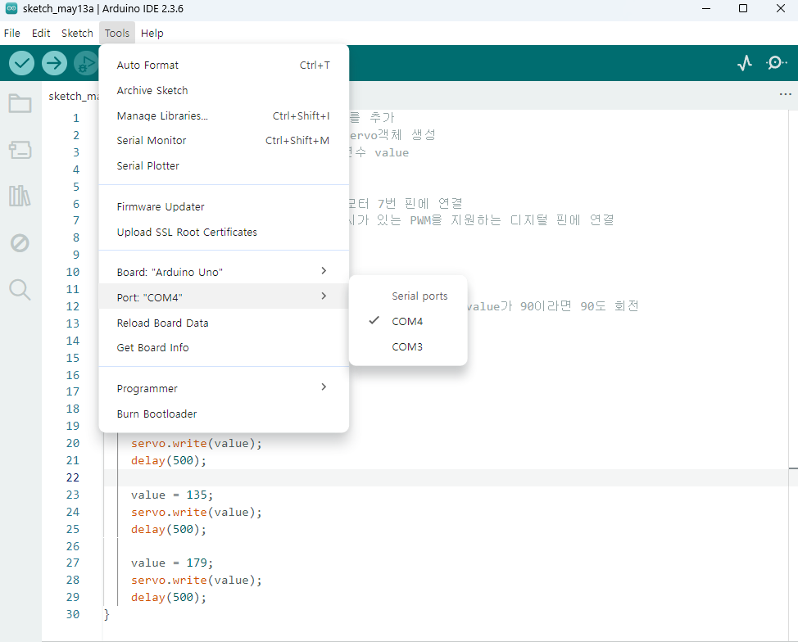Open the Search sidebar icon
Screen dimensions: 798x642
[x=20, y=289]
